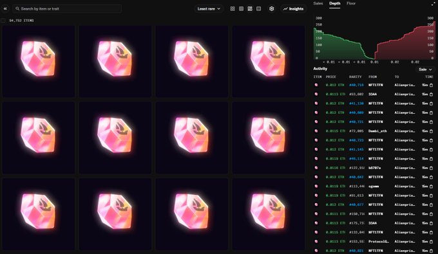Add the #40,723 item to the cart
438x254 pixels.
click(x=431, y=140)
